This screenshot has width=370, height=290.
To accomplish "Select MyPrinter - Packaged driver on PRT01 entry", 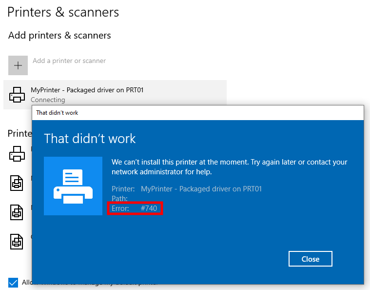I will click(x=115, y=95).
